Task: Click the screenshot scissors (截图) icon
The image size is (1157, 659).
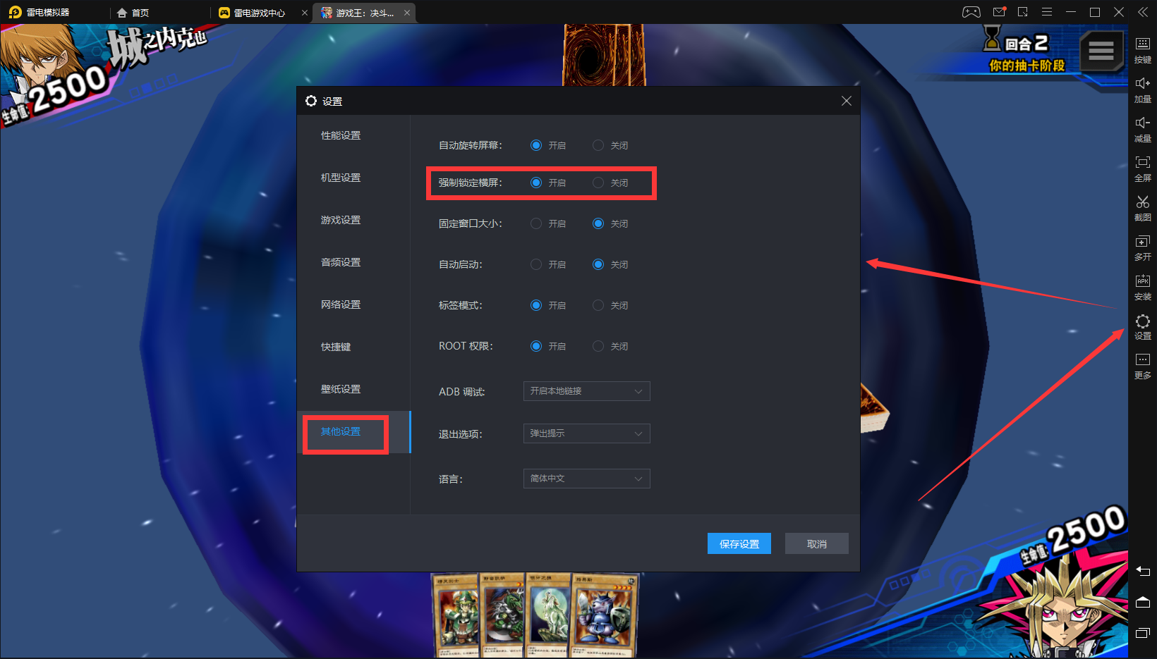Action: (x=1142, y=206)
